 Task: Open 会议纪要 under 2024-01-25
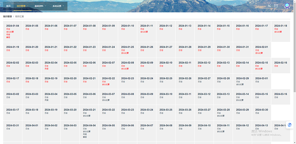[125, 53]
